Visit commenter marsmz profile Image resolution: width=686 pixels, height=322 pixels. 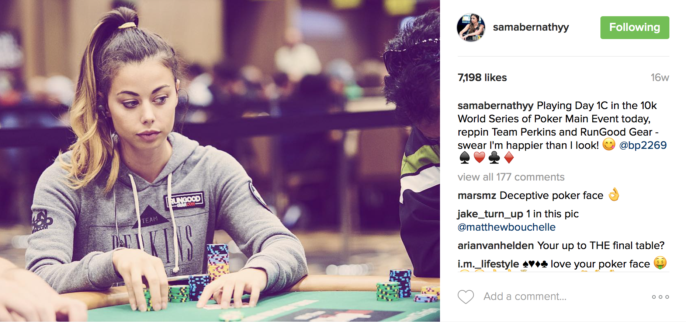pos(477,196)
